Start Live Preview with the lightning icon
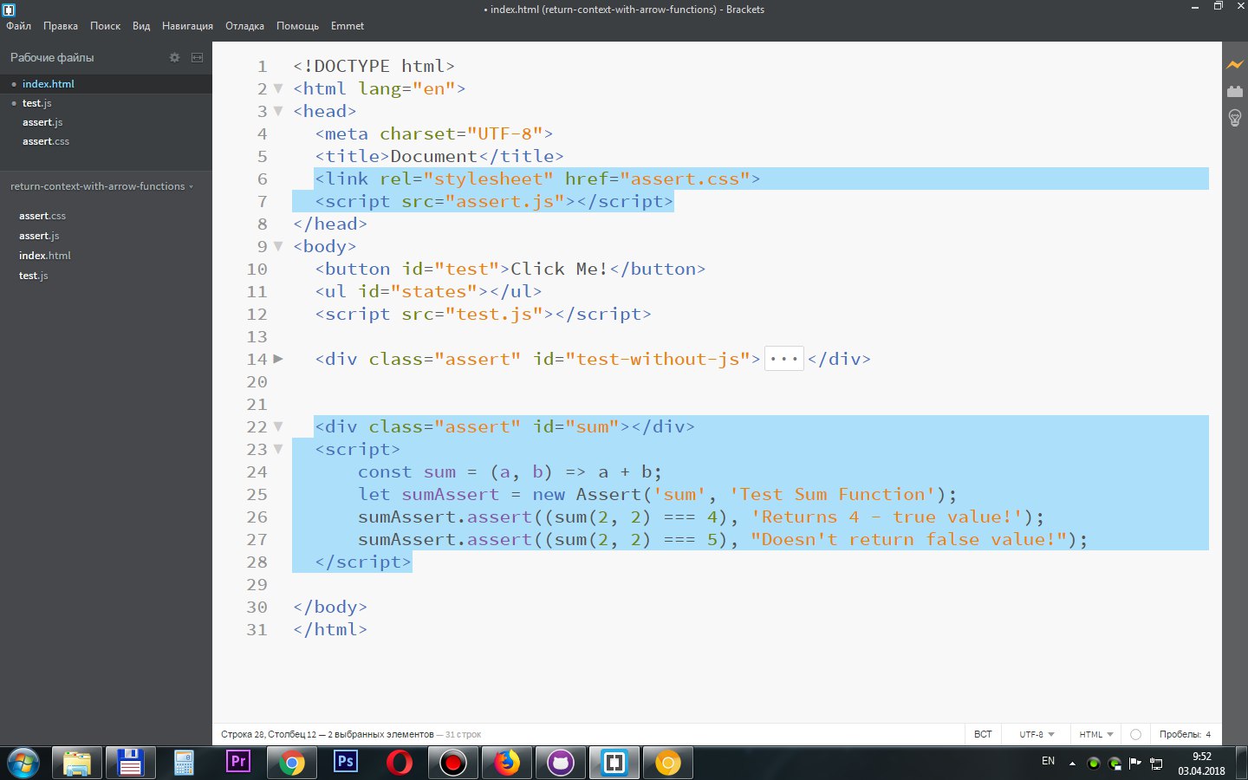This screenshot has width=1248, height=780. [1235, 65]
